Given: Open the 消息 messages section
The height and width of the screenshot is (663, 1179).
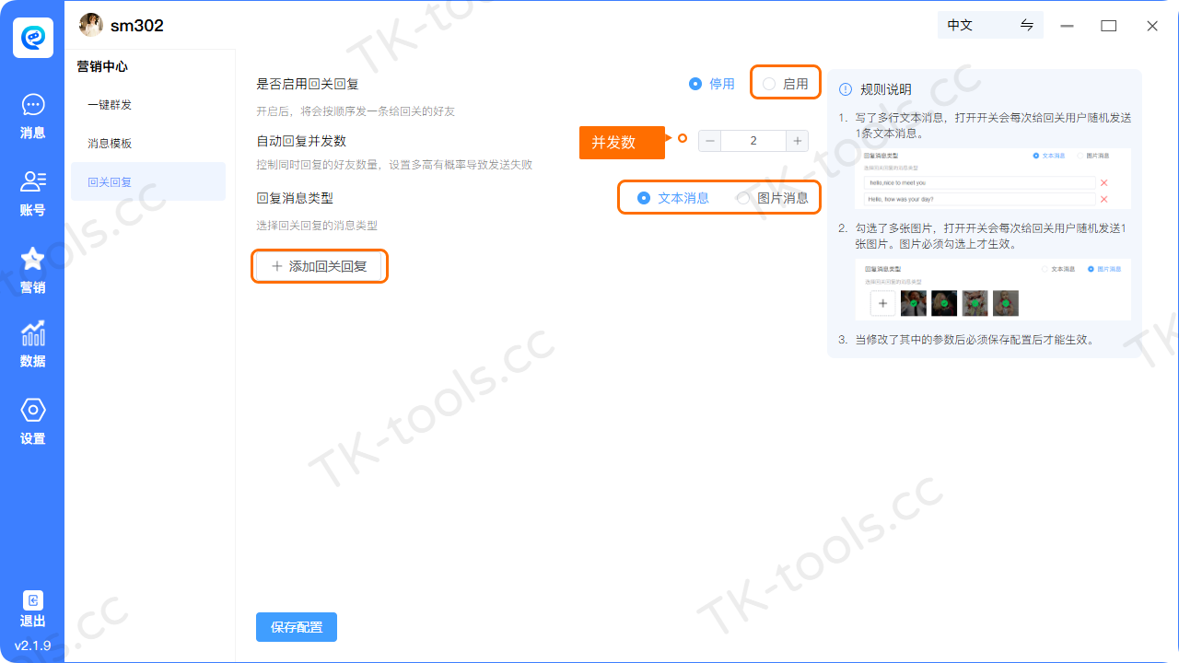Looking at the screenshot, I should 32,116.
